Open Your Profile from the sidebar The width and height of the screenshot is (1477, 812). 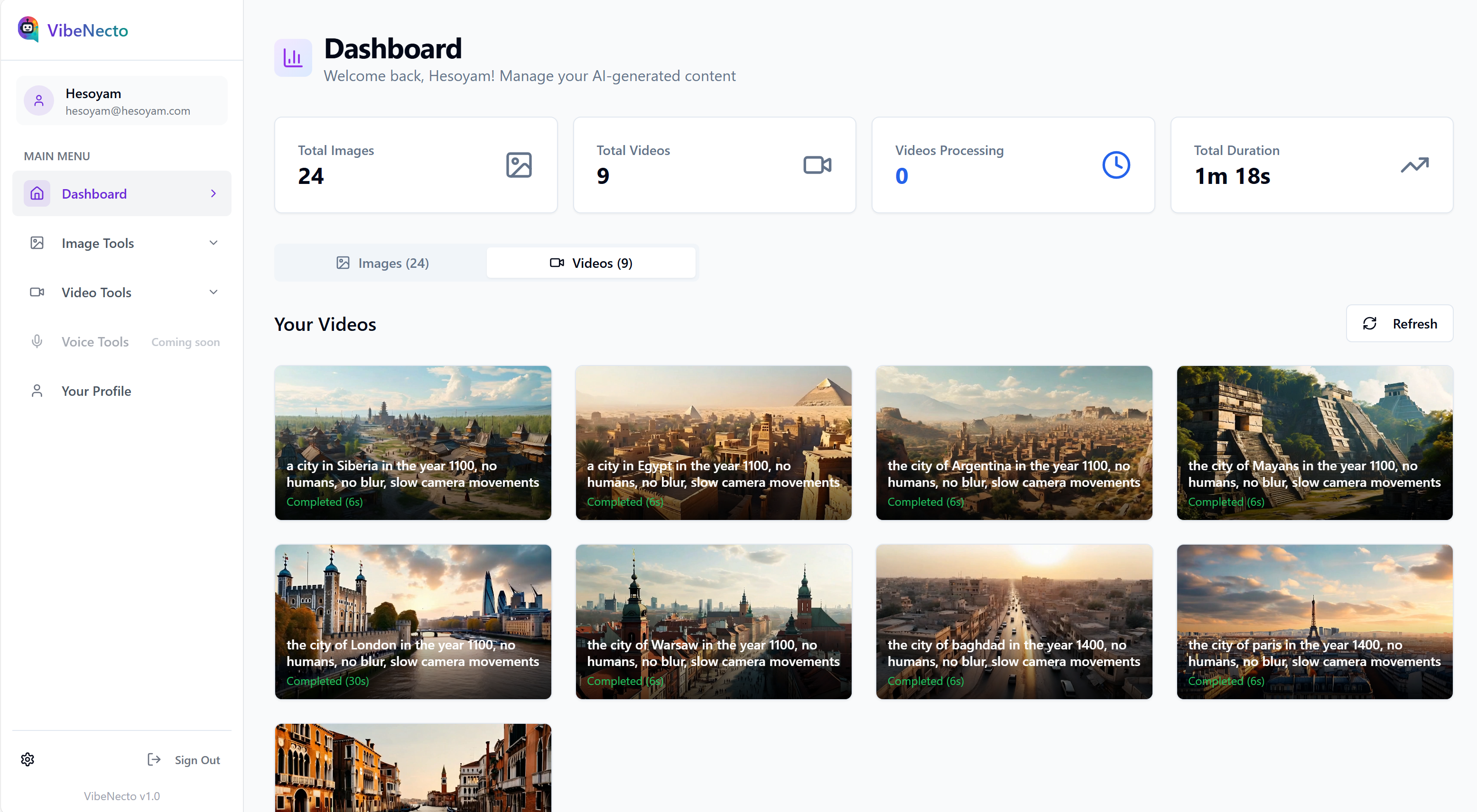click(x=96, y=391)
